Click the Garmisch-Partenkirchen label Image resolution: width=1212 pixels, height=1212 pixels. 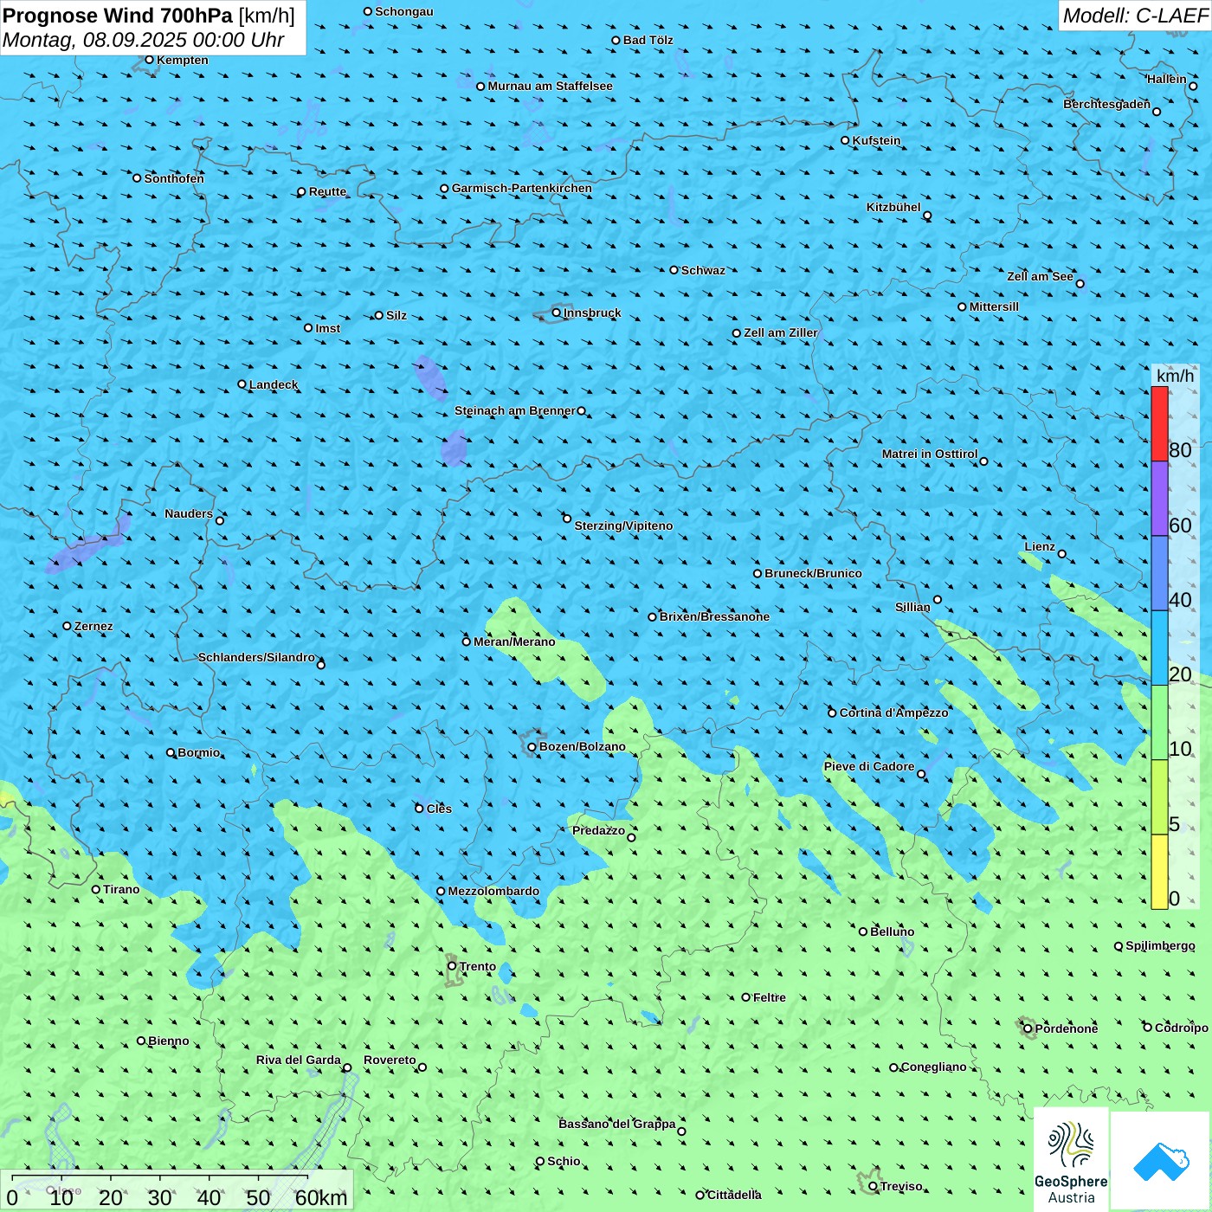[522, 188]
